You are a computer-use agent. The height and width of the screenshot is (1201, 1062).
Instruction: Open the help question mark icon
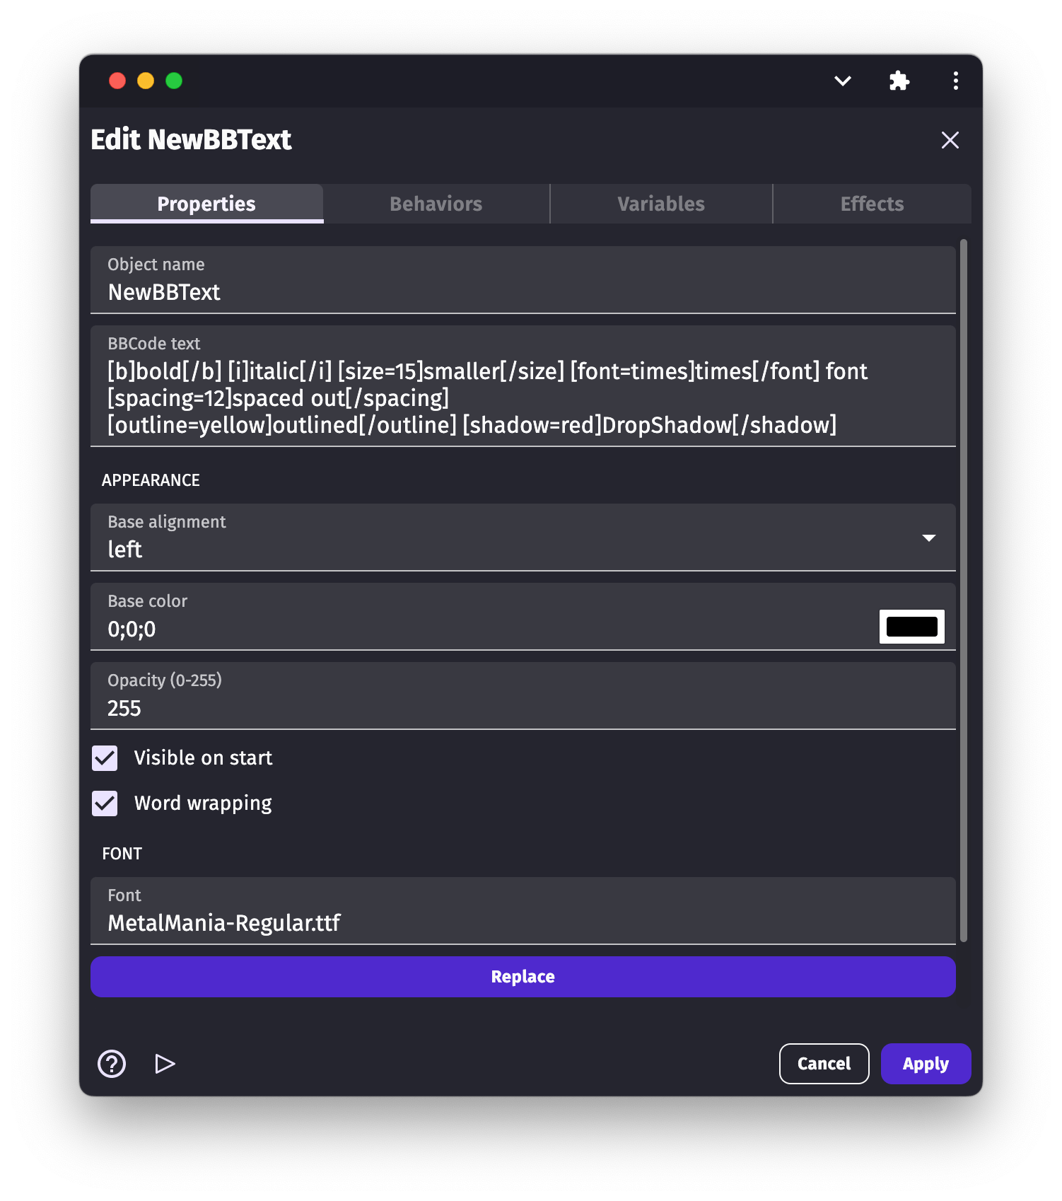click(112, 1063)
